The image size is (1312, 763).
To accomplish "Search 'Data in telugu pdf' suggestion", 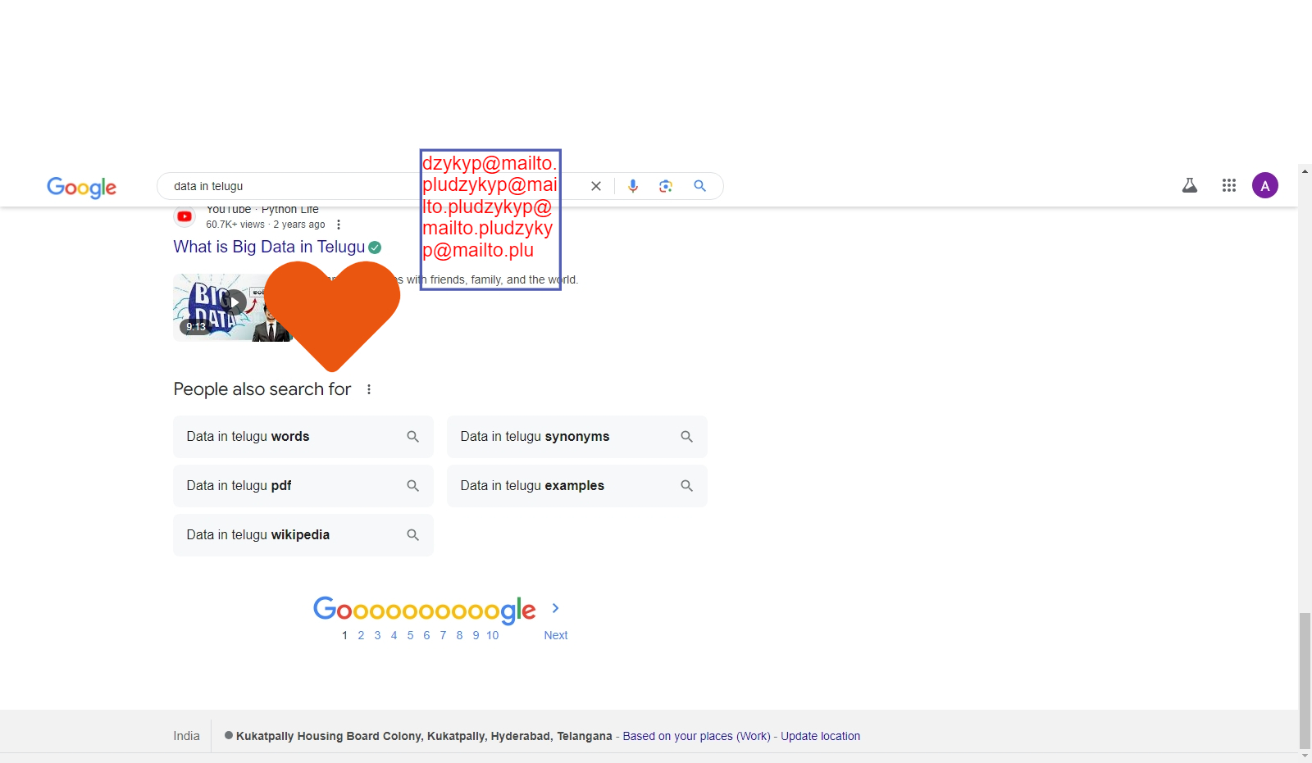I will [x=303, y=486].
